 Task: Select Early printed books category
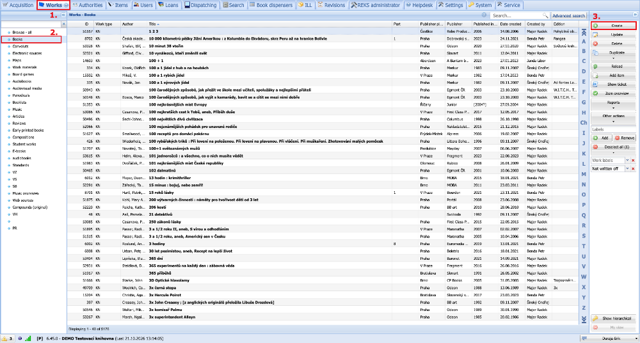pyautogui.click(x=28, y=131)
